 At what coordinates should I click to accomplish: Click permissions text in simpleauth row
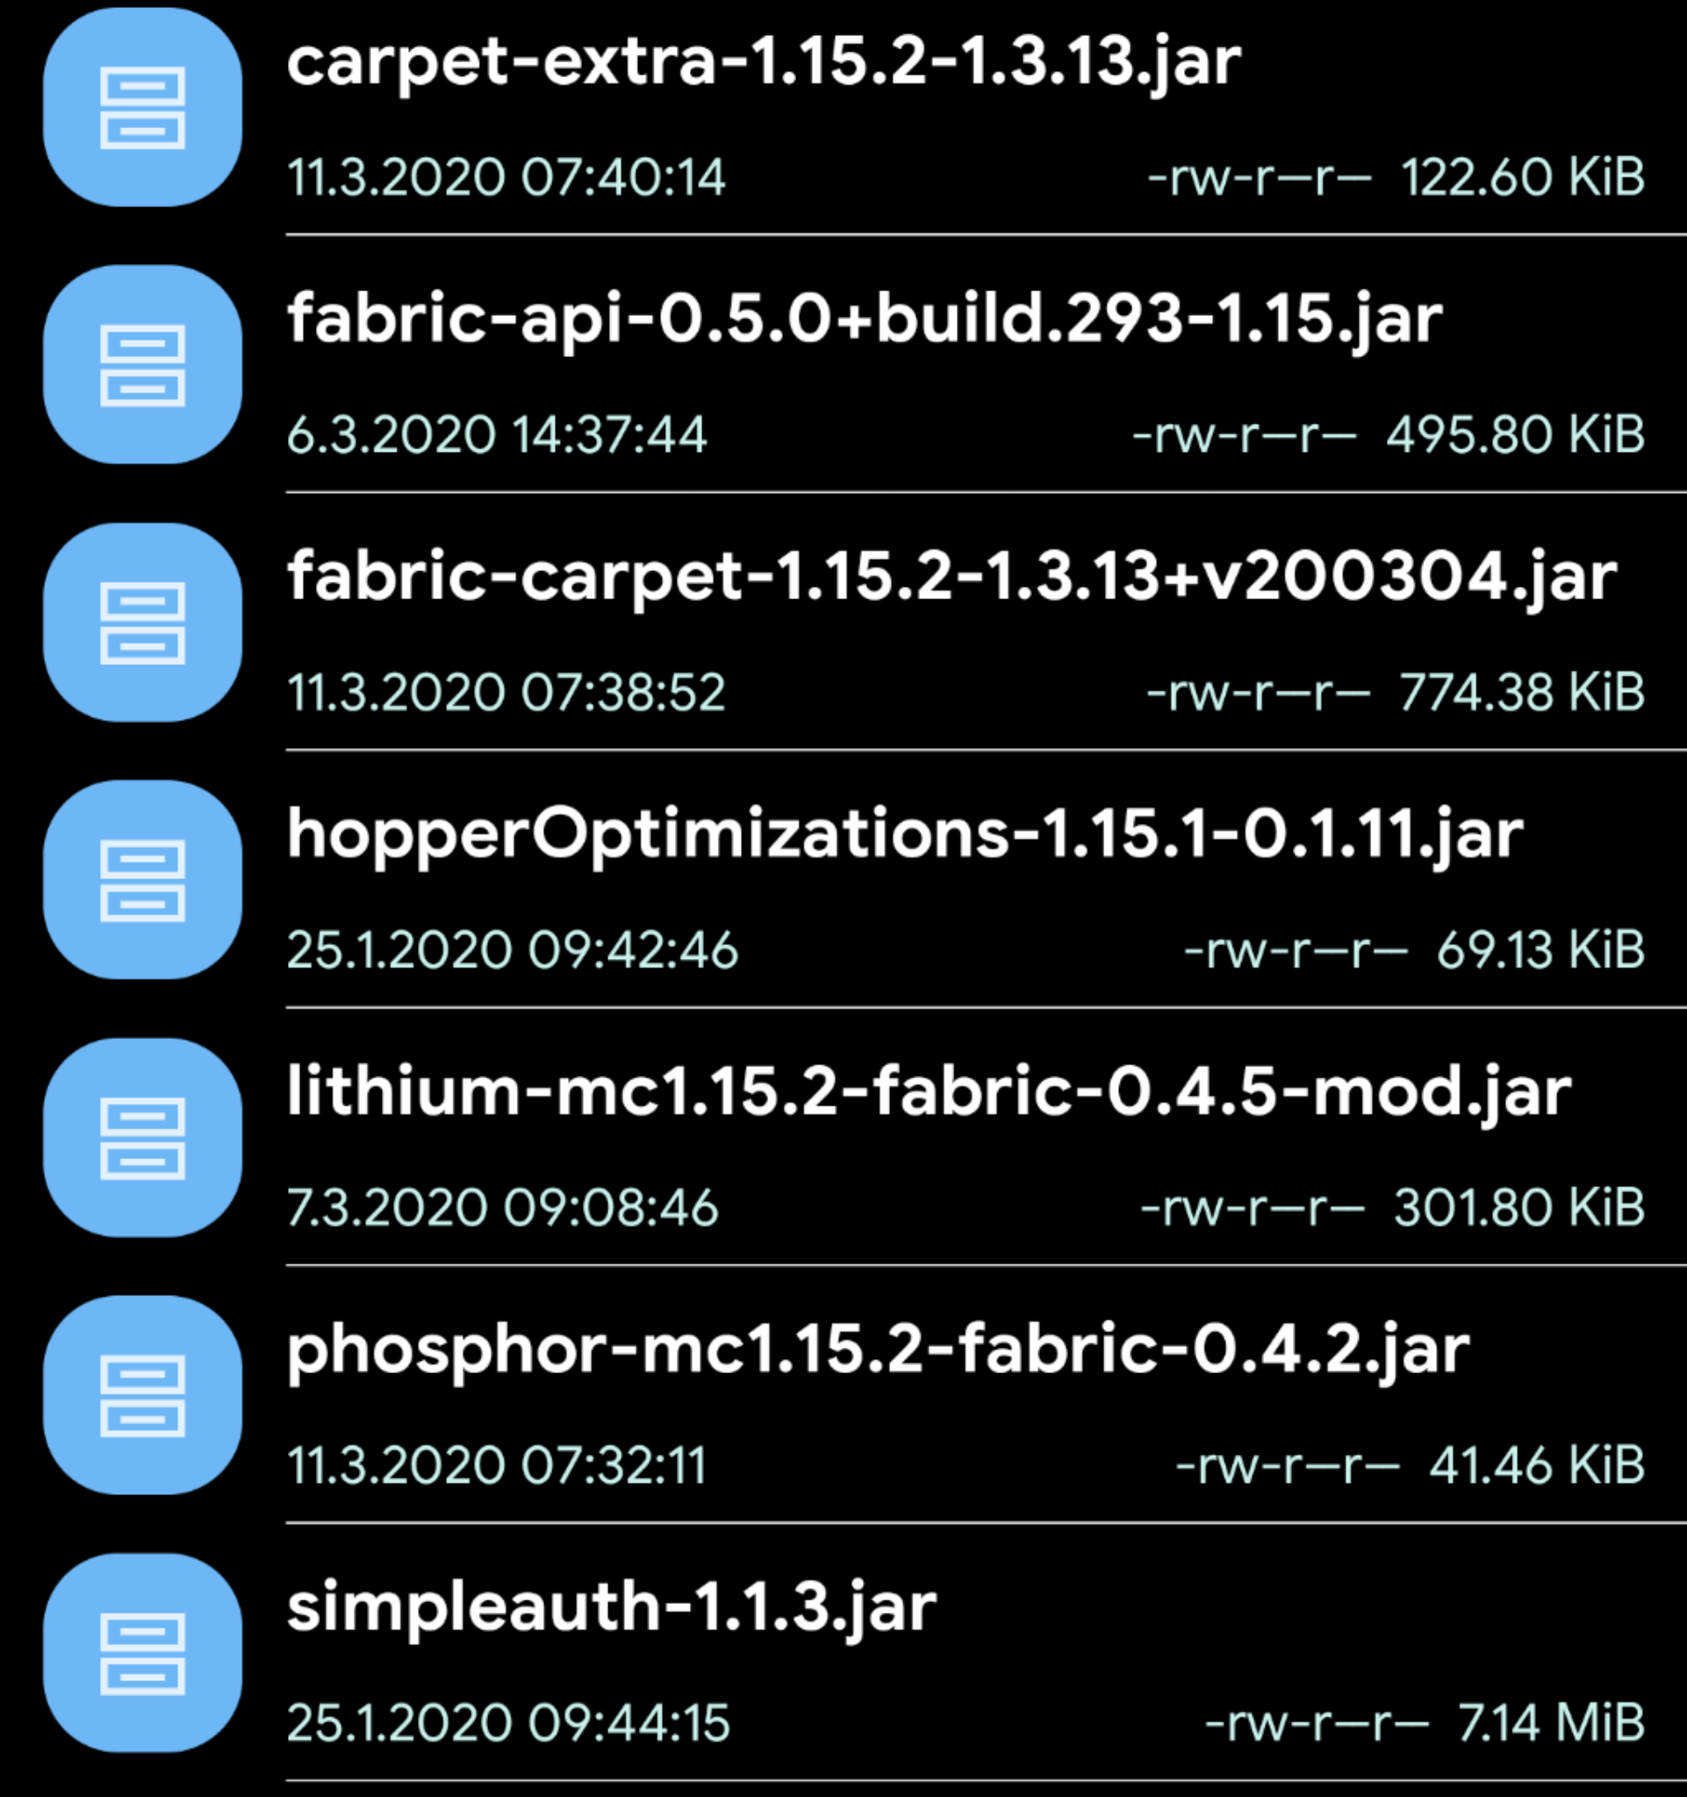click(1317, 1723)
